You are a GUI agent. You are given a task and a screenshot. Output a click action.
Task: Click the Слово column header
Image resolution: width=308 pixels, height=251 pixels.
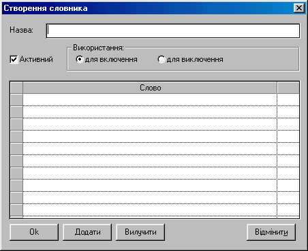coord(150,88)
